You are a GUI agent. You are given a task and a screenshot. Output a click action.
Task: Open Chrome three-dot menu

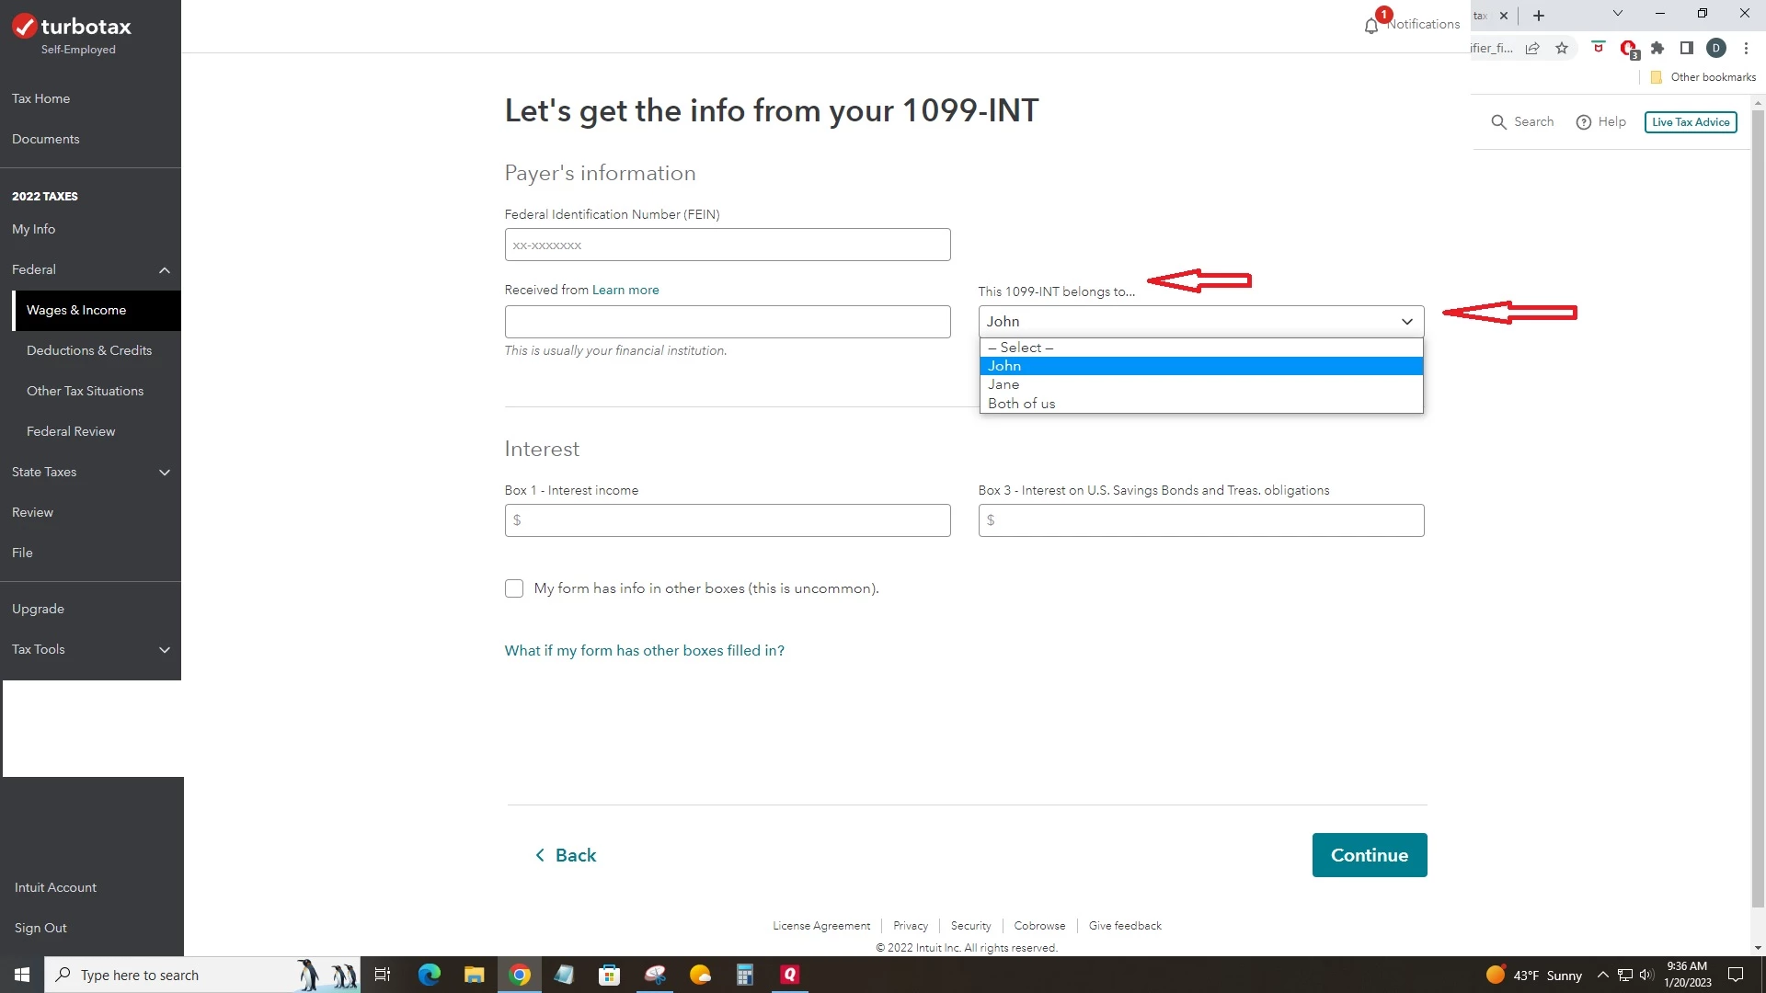tap(1746, 48)
